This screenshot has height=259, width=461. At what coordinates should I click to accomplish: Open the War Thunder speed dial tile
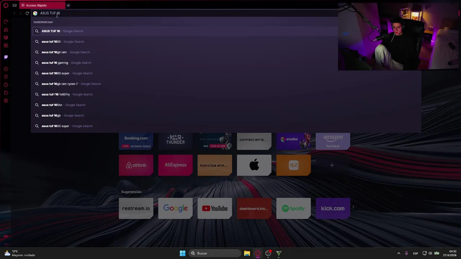175,141
